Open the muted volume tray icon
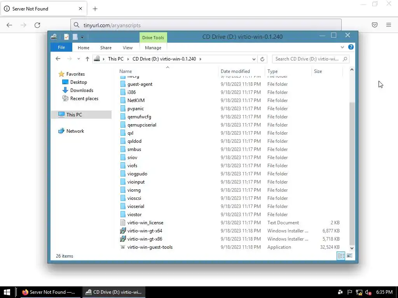This screenshot has width=398, height=298. click(x=368, y=293)
